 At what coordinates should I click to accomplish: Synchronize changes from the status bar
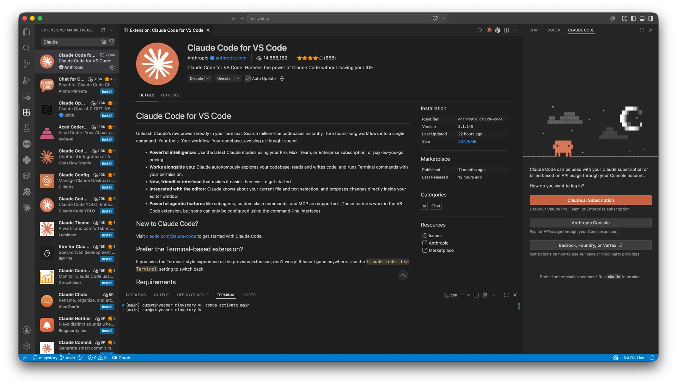click(x=80, y=358)
